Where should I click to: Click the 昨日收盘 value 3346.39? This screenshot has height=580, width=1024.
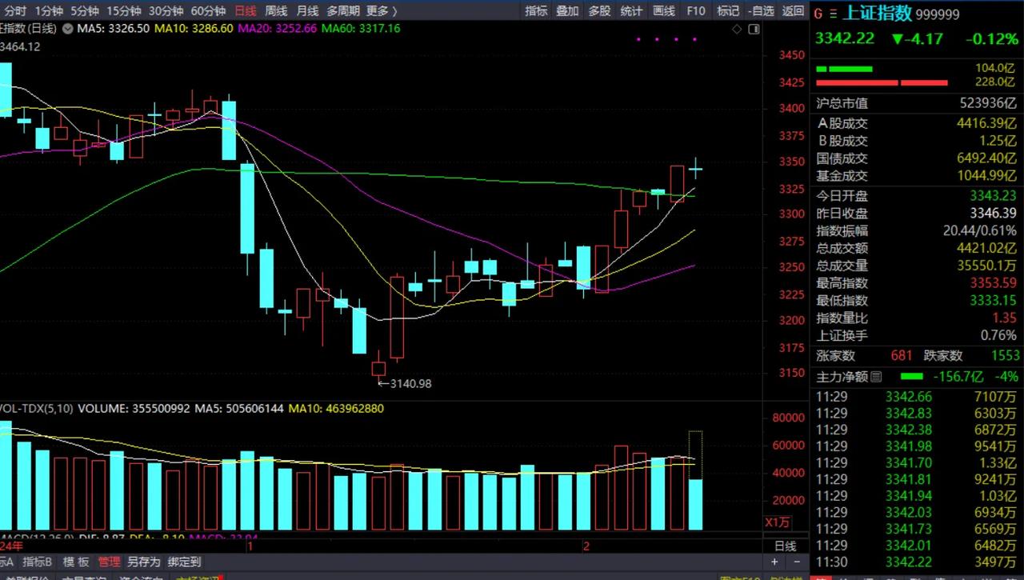click(994, 214)
